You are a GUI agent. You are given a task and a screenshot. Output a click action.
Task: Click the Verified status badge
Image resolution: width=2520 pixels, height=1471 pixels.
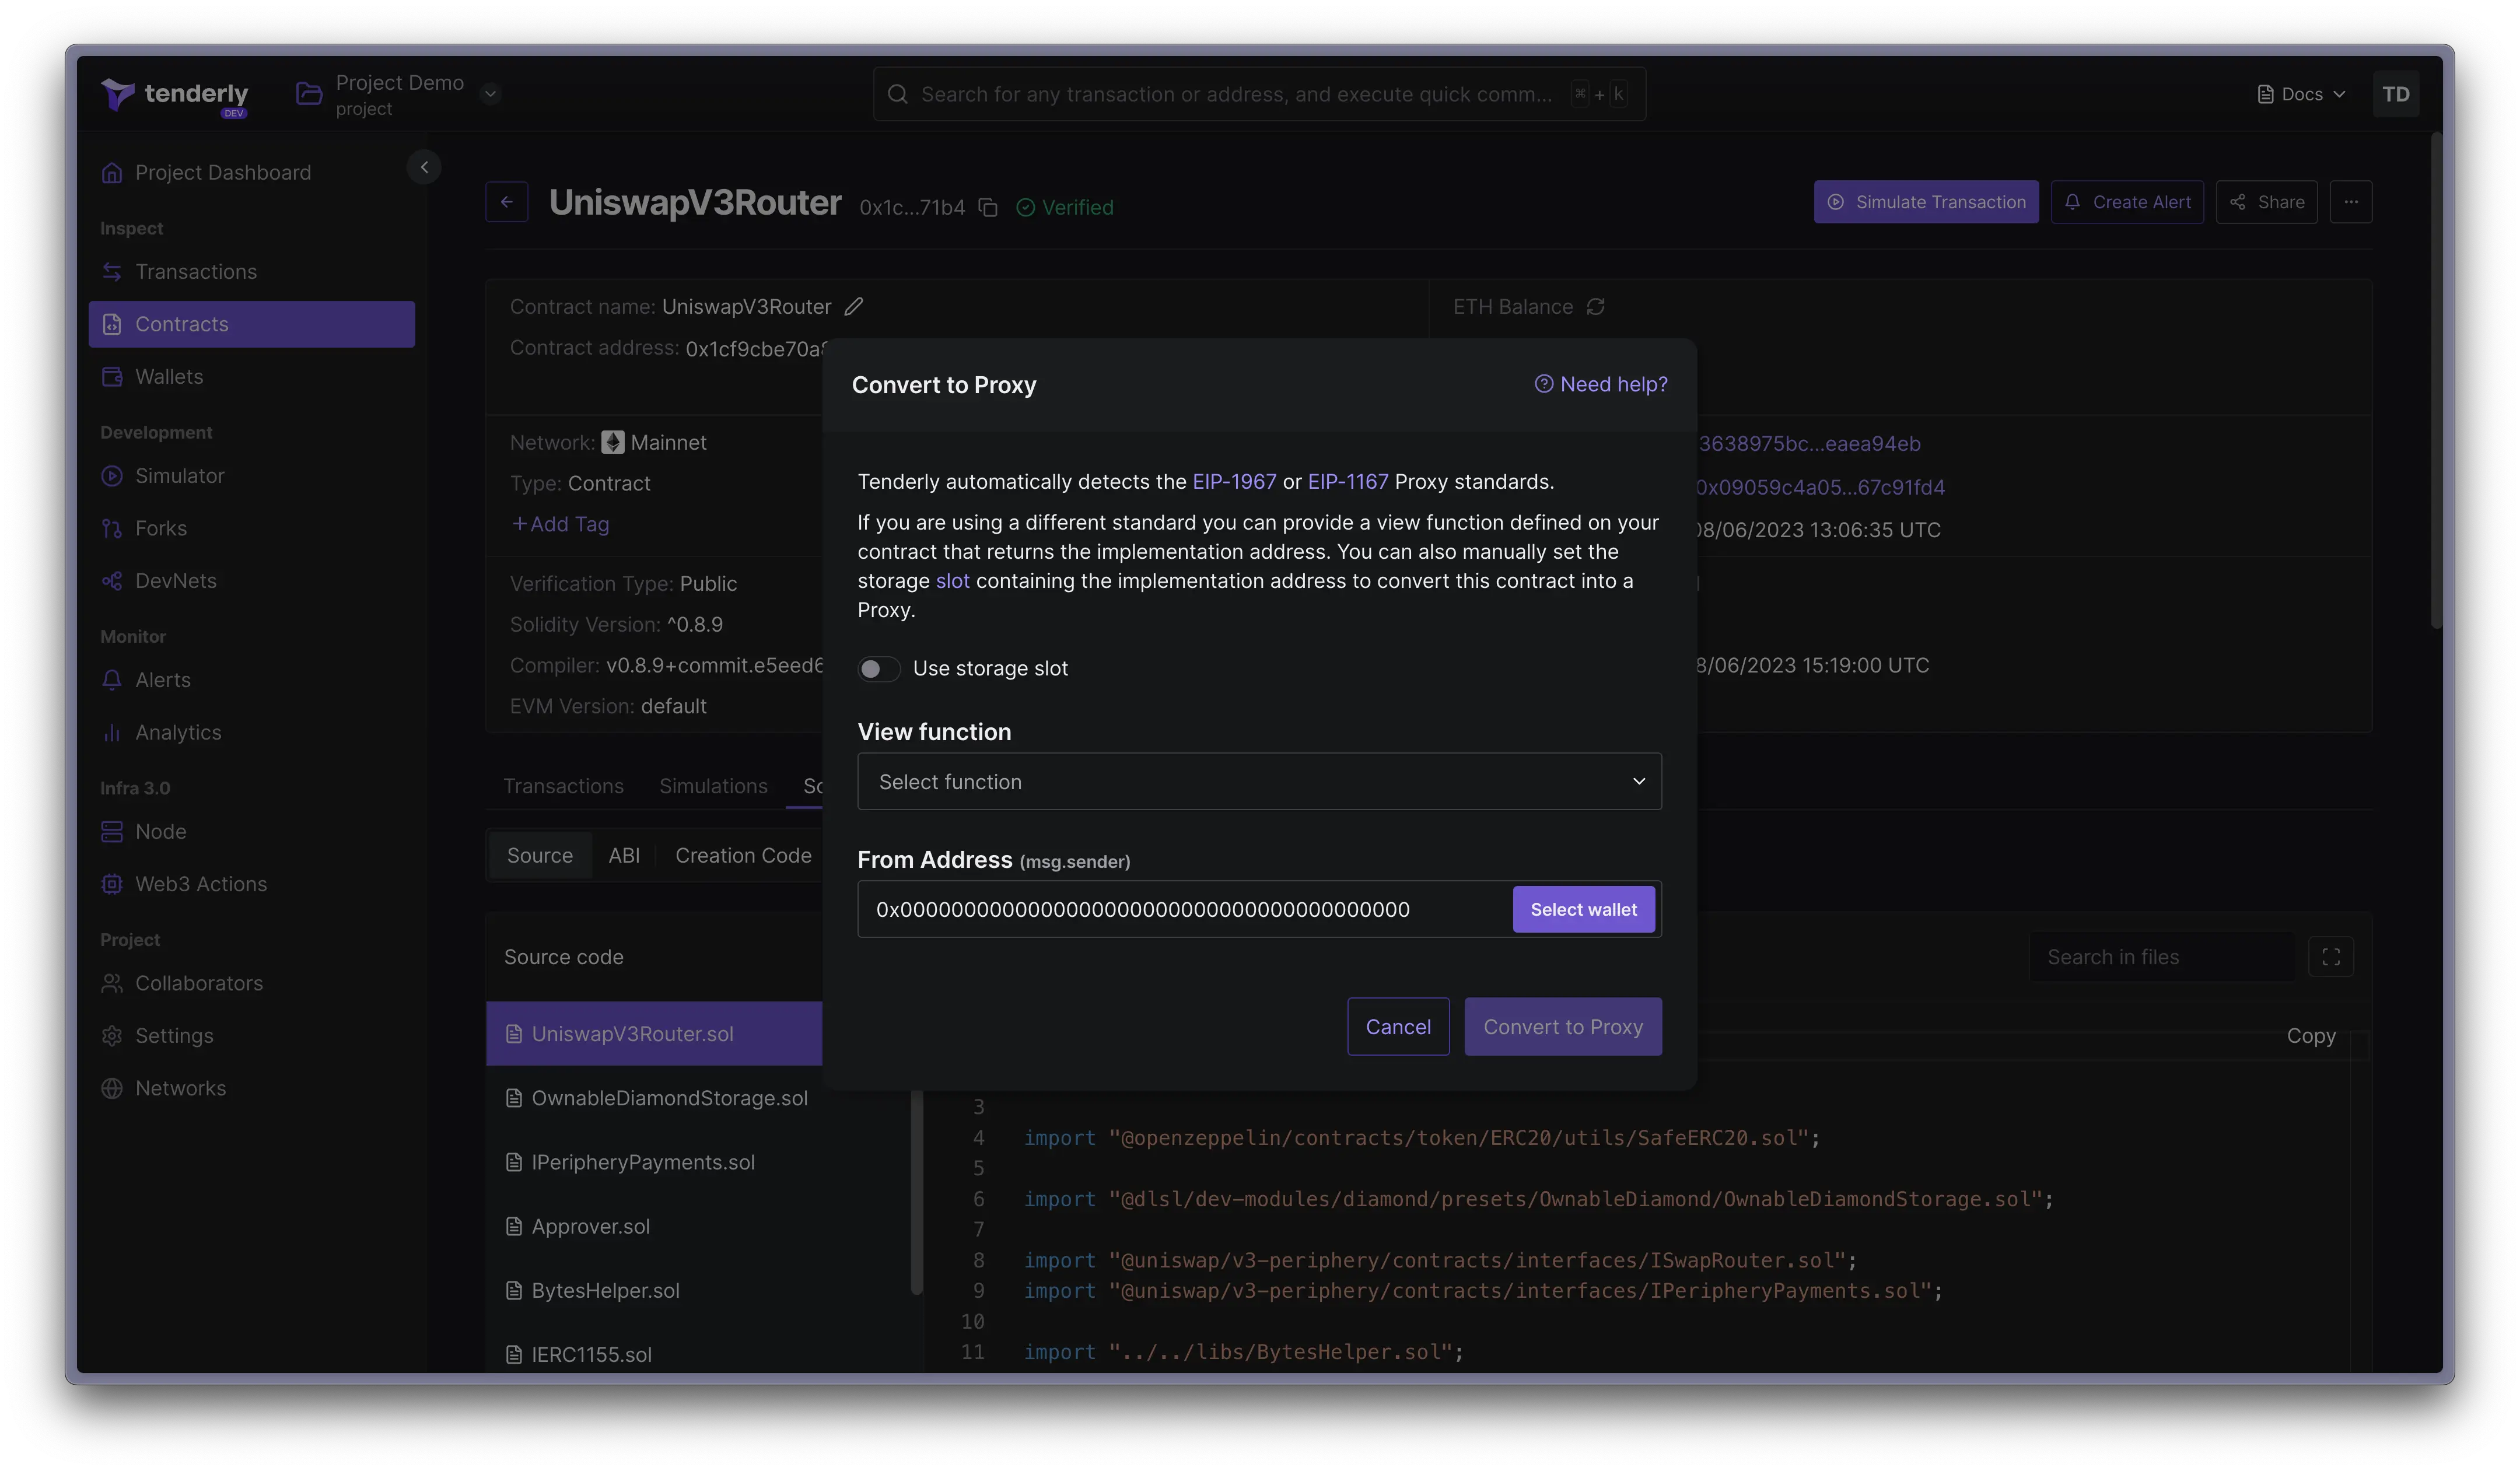tap(1065, 207)
